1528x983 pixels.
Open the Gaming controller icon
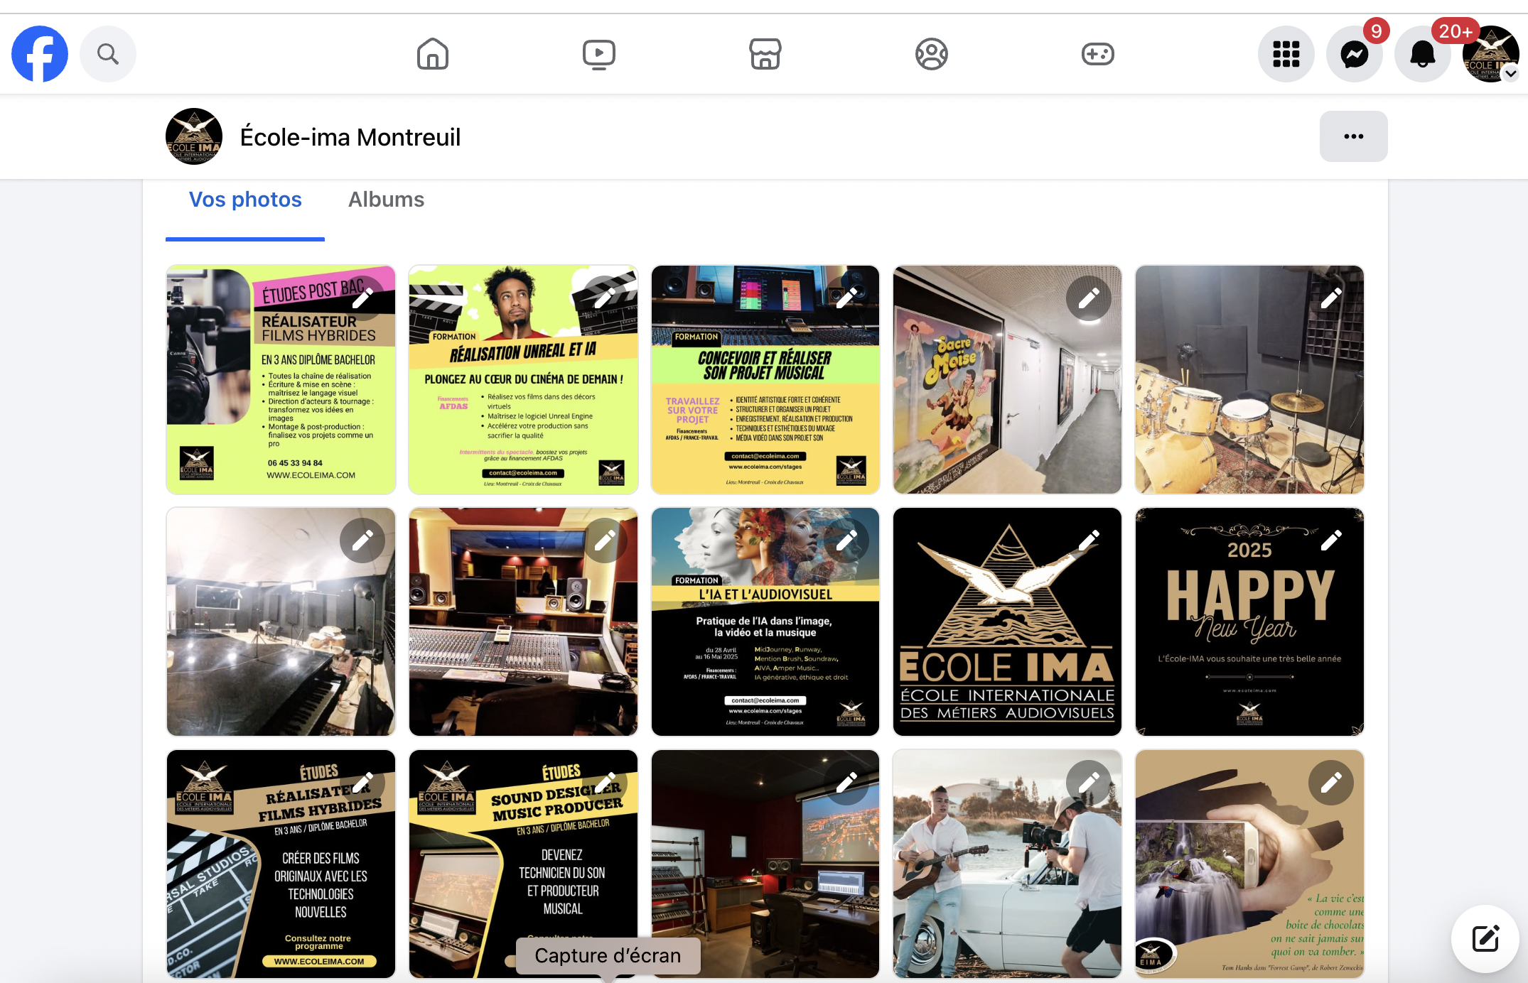coord(1098,54)
